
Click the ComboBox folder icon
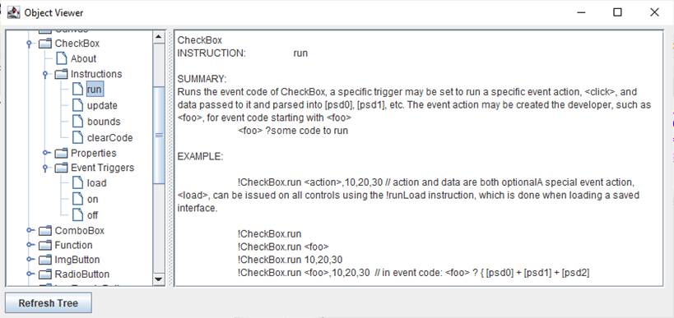[45, 230]
